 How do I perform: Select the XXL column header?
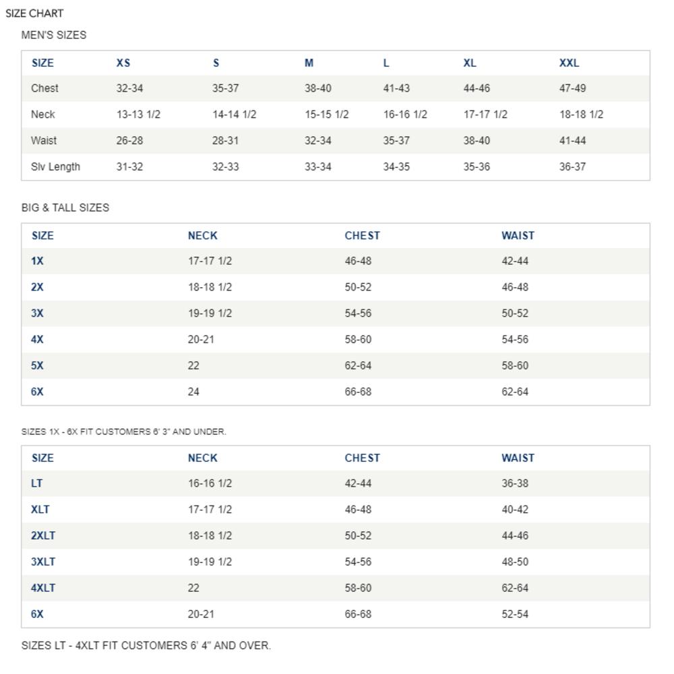tap(569, 63)
